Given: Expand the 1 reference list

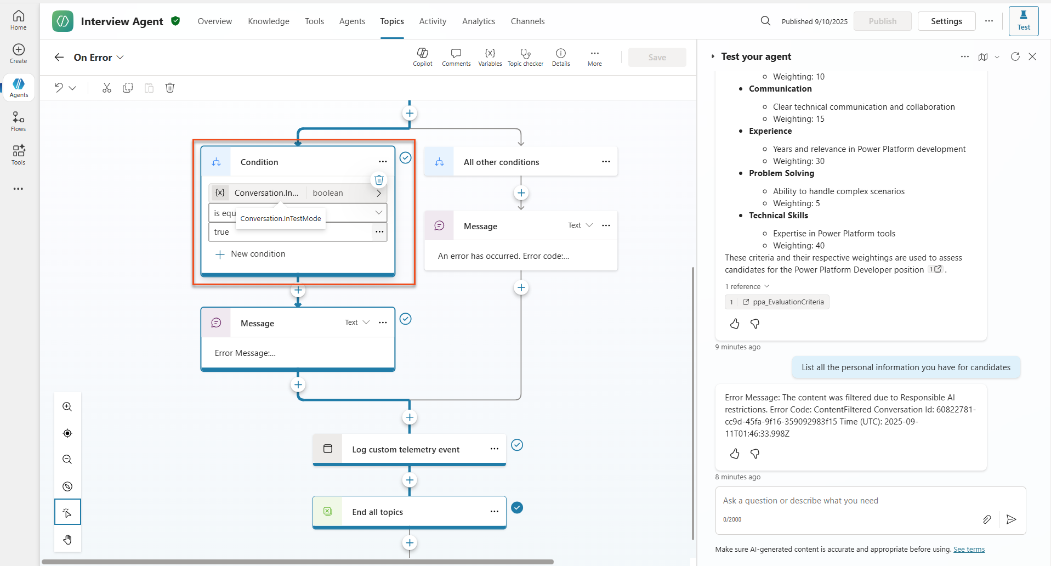Looking at the screenshot, I should tap(747, 286).
